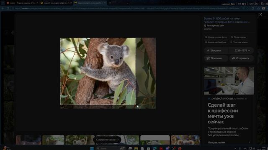Image resolution: width=268 pixels, height=150 pixels.
Task: Open the 2238×1678 size dropdown
Action: [242, 50]
